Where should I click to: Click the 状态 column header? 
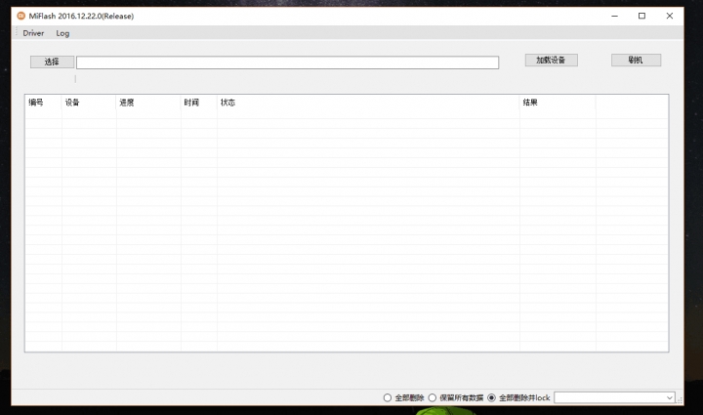tap(368, 103)
